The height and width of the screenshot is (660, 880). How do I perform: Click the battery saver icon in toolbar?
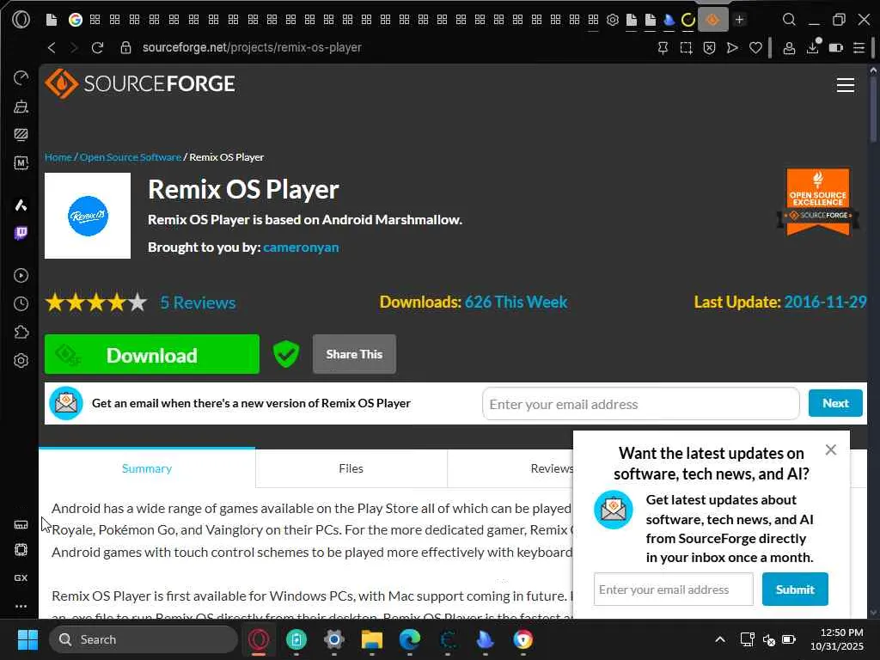835,48
